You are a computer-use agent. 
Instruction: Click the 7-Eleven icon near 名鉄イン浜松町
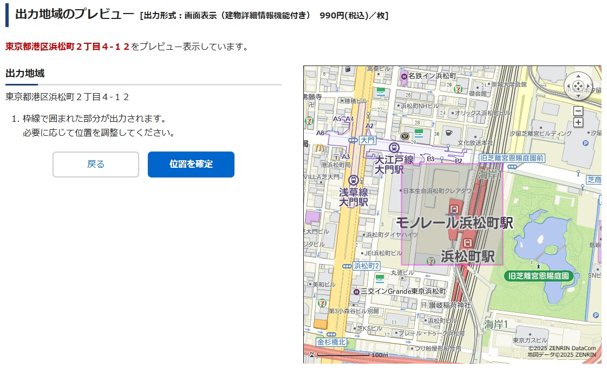[458, 89]
